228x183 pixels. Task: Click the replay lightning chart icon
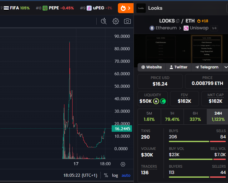click(104, 21)
